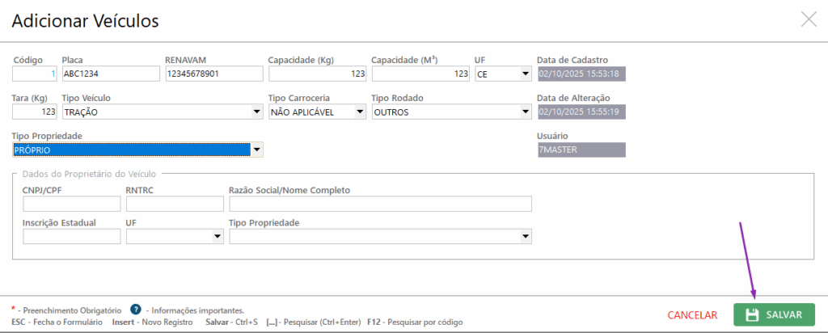Focus the Tara (Kg) field
828x333 pixels.
(34, 112)
